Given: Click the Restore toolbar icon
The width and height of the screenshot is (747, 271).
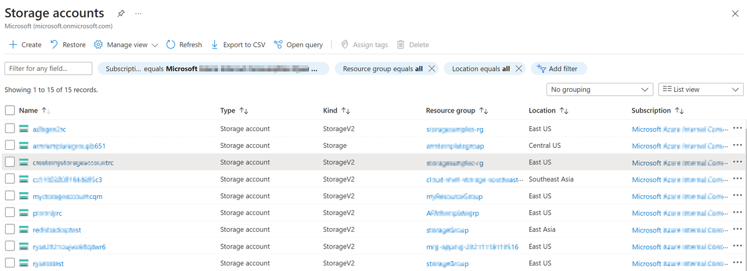Looking at the screenshot, I should point(54,45).
